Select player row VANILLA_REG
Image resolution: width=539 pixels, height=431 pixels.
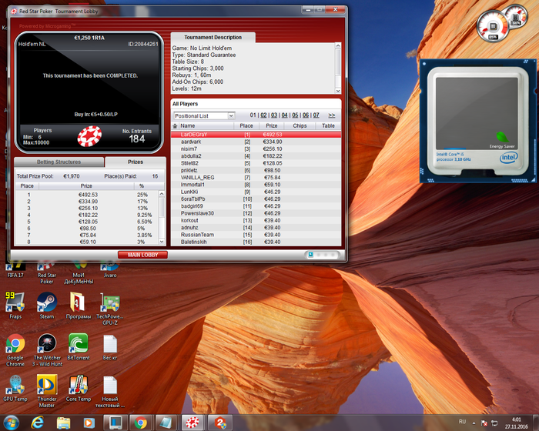(x=256, y=177)
